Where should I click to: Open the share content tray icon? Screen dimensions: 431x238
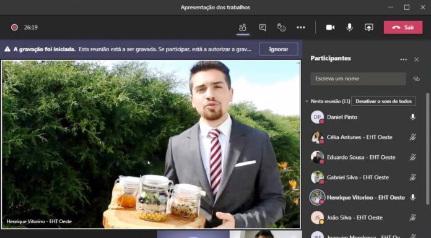(x=368, y=27)
